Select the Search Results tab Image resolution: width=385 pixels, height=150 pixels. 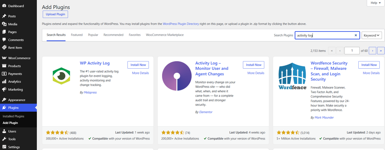[x=56, y=35]
